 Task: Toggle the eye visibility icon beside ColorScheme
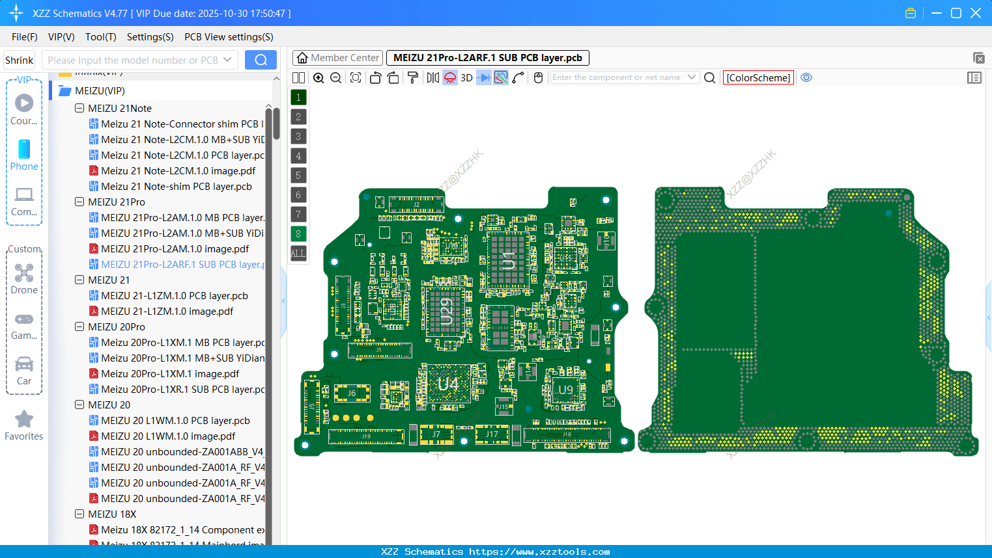[x=806, y=77]
